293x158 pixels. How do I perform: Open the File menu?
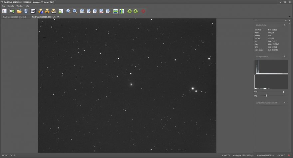[x=4, y=6]
